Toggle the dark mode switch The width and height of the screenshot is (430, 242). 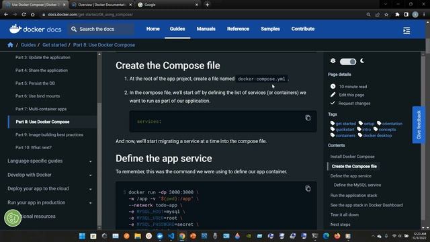348,62
